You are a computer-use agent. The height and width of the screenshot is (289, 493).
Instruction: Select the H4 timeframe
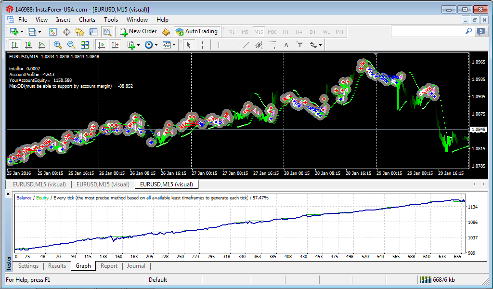click(299, 32)
